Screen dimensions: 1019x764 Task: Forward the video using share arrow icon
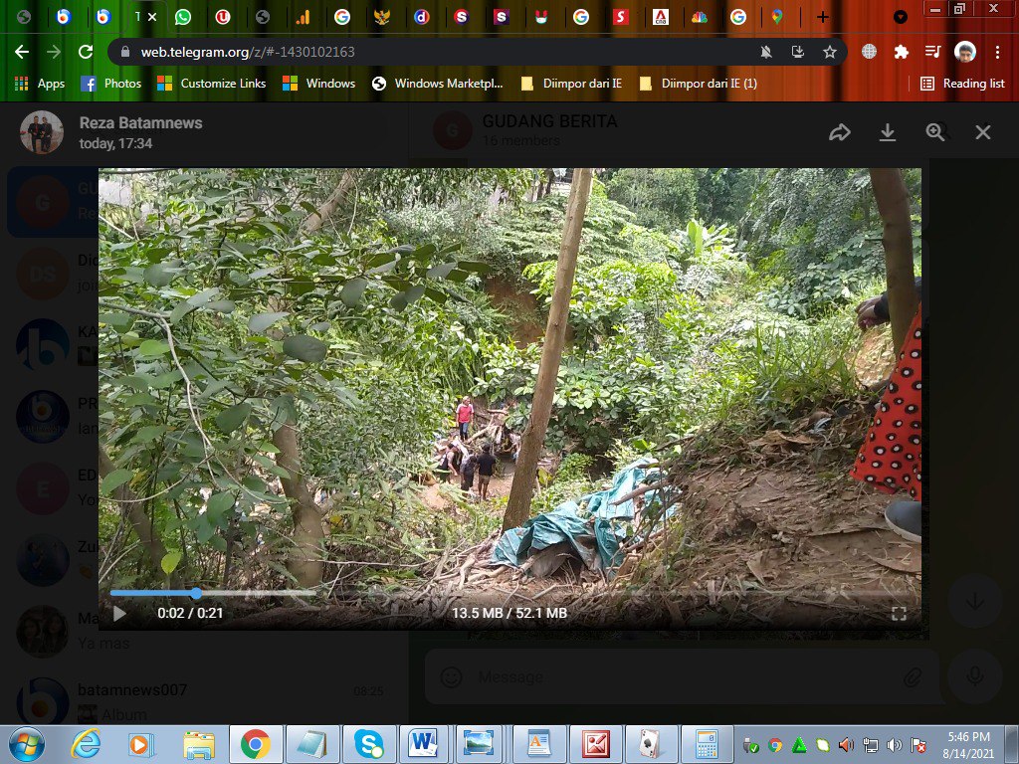pos(839,132)
